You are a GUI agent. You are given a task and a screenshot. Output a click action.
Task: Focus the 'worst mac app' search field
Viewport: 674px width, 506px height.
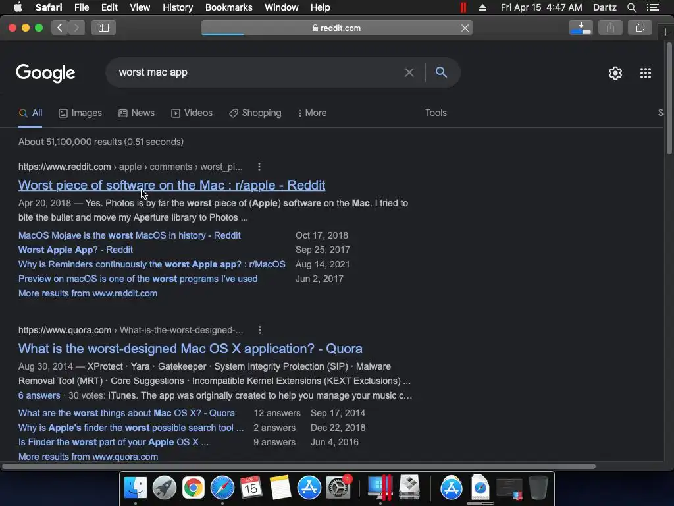[x=258, y=72]
